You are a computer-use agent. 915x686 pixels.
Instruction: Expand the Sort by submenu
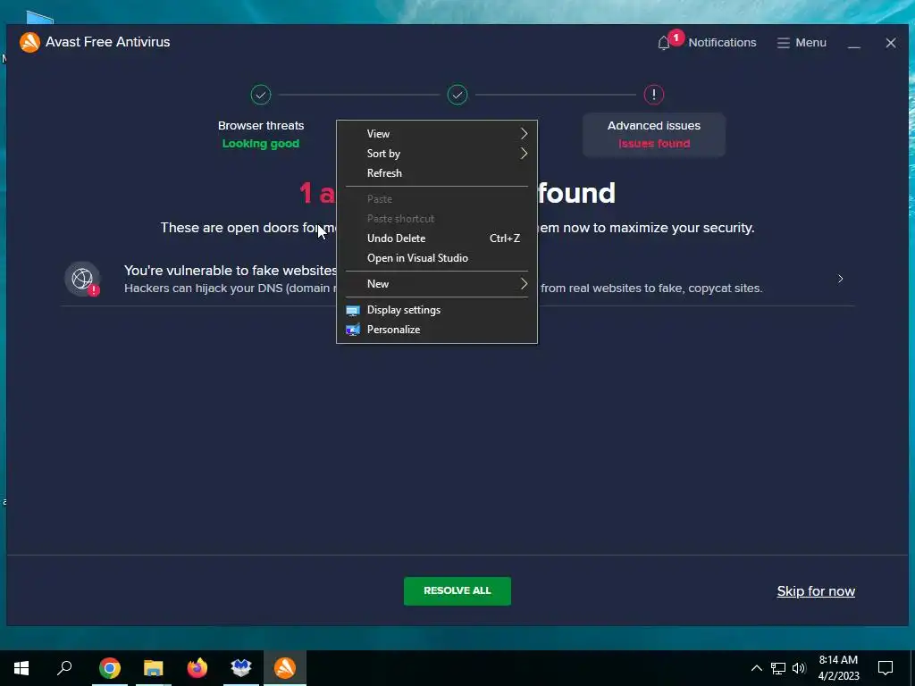436,154
